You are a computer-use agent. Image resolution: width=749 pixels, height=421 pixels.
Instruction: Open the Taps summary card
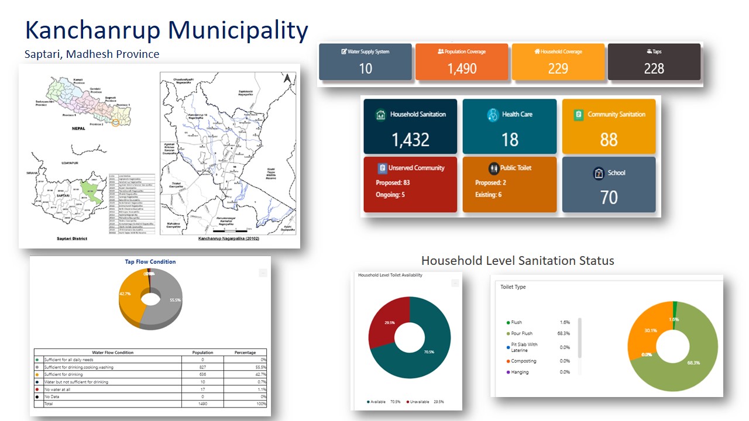coord(654,61)
